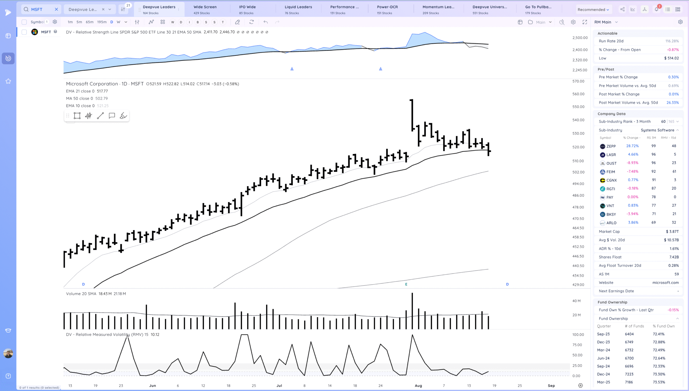
Task: Select the trend line drawing tool
Action: pyautogui.click(x=100, y=116)
